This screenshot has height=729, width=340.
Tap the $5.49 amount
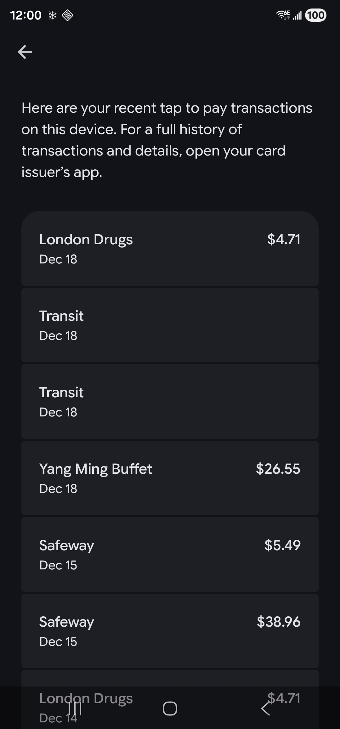click(x=282, y=545)
